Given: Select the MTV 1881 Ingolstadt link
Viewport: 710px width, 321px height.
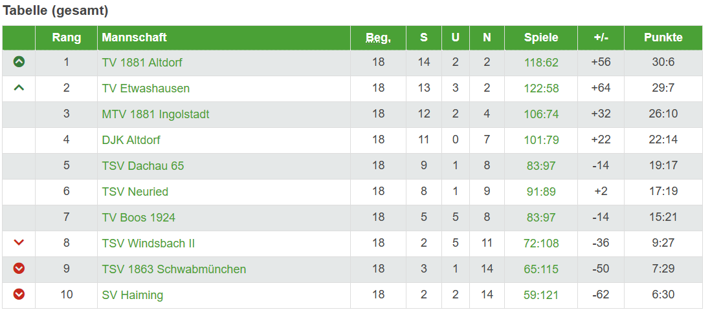Looking at the screenshot, I should (155, 114).
